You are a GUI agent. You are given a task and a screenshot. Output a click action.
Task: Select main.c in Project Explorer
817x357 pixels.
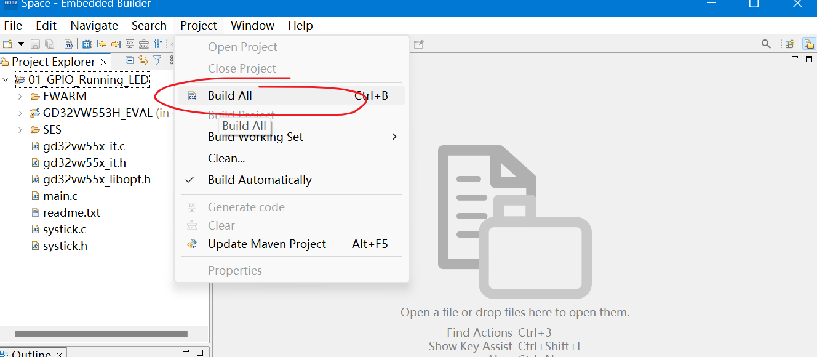[x=60, y=196]
